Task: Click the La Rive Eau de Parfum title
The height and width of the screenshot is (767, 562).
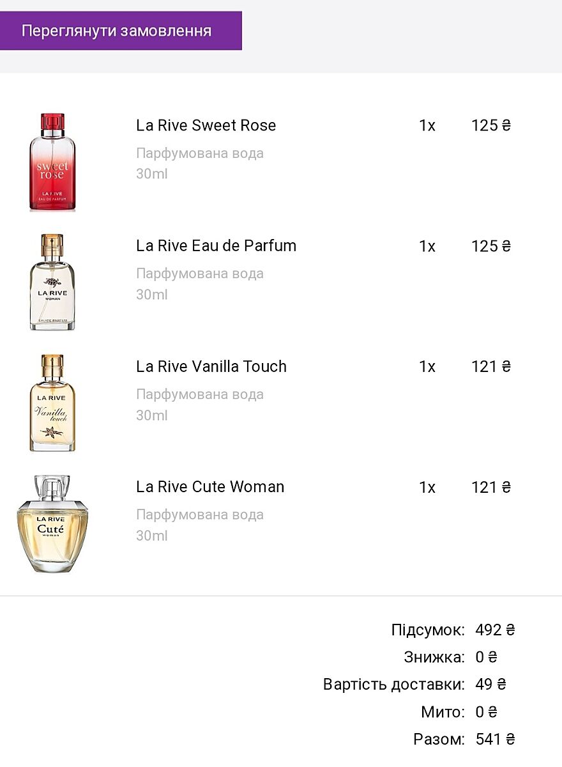Action: [x=216, y=246]
